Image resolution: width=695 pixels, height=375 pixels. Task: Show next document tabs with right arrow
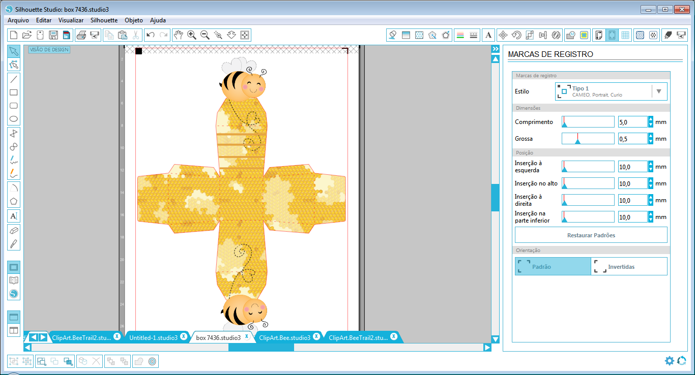point(43,337)
